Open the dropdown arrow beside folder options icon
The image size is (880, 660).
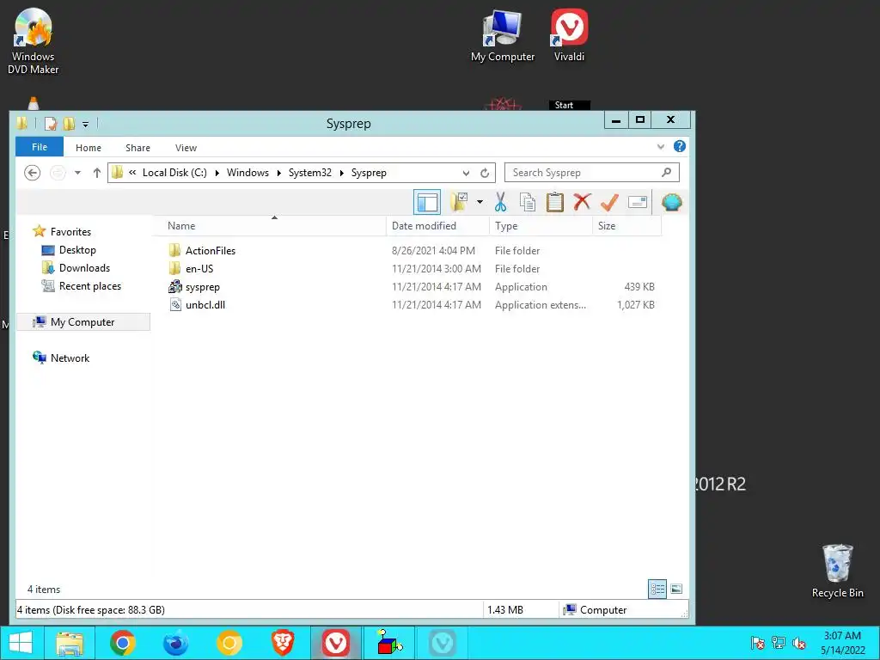click(x=480, y=202)
